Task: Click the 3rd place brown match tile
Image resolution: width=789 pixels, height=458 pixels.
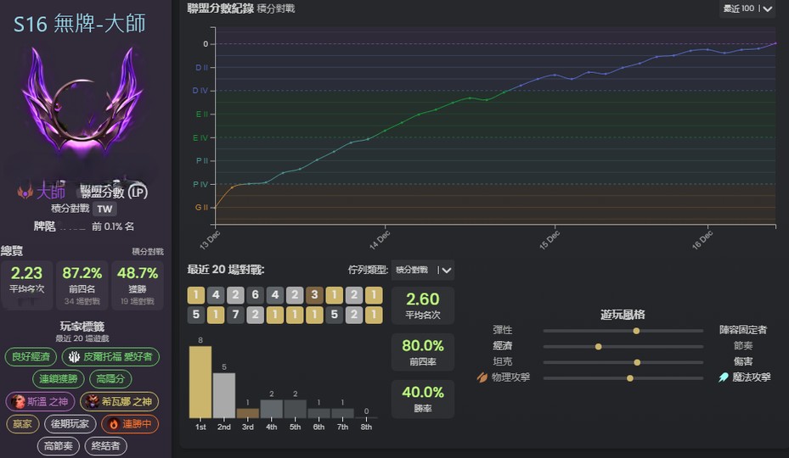Action: pyautogui.click(x=314, y=295)
